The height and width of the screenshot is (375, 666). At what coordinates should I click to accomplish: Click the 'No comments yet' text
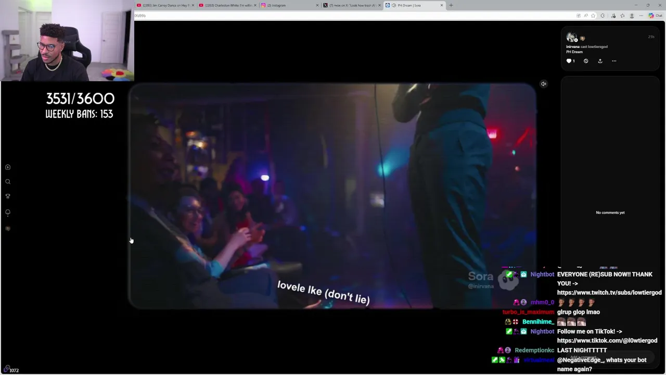tap(610, 213)
